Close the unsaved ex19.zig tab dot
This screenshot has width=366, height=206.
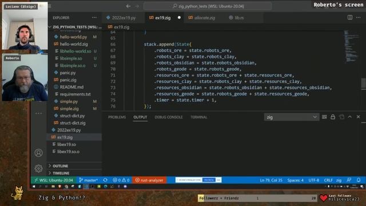[179, 18]
